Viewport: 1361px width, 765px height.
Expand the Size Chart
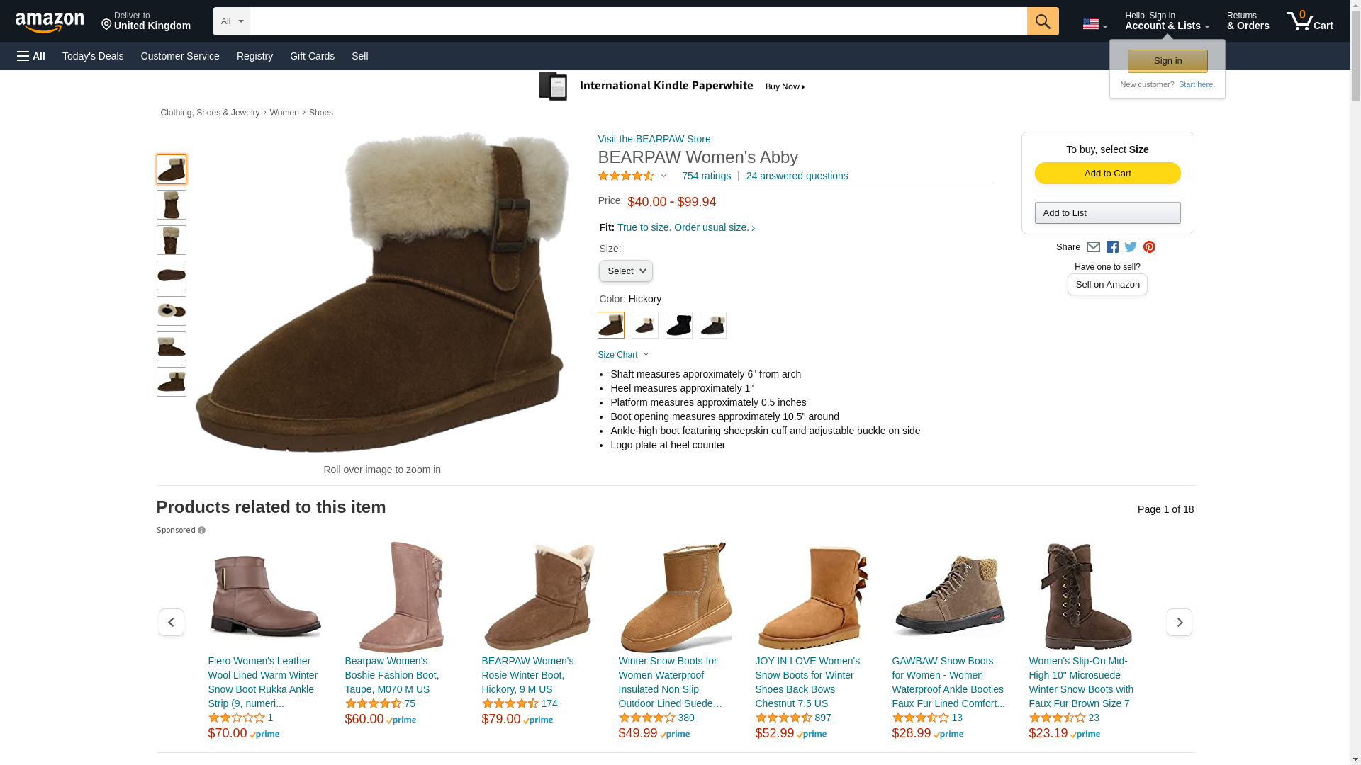coord(622,355)
